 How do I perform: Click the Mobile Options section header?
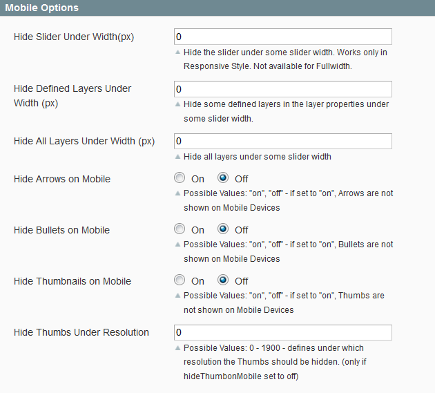click(x=217, y=8)
